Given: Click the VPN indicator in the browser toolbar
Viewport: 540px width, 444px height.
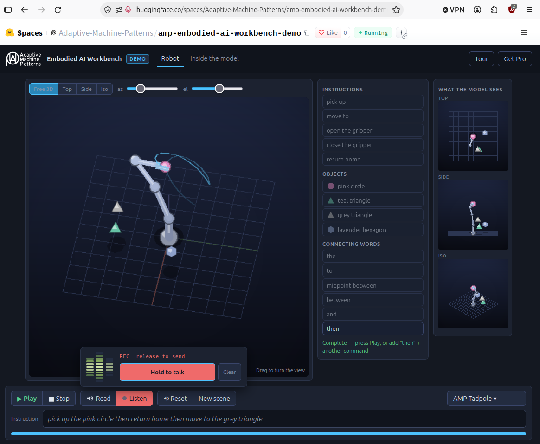Looking at the screenshot, I should click(x=453, y=10).
